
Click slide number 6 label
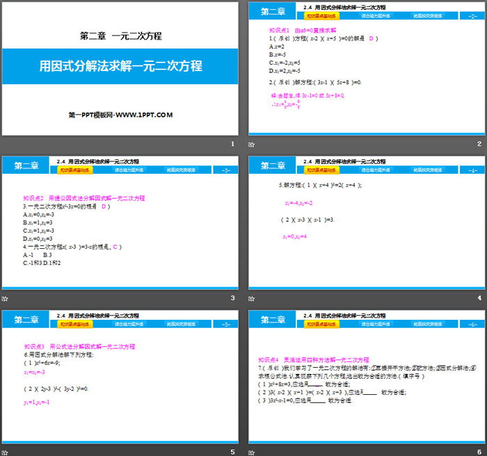tap(479, 452)
